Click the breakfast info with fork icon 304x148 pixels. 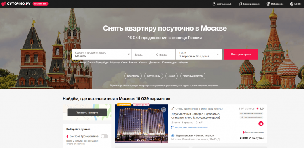point(190,127)
